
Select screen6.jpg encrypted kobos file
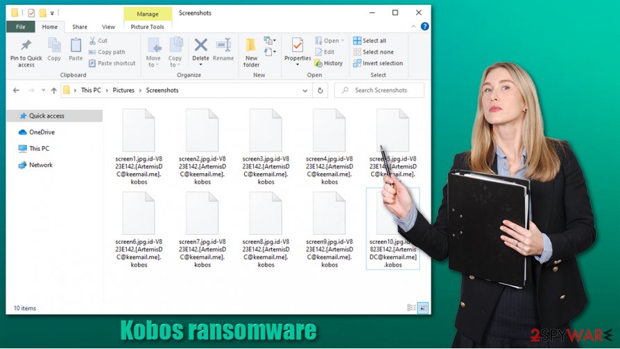click(139, 230)
